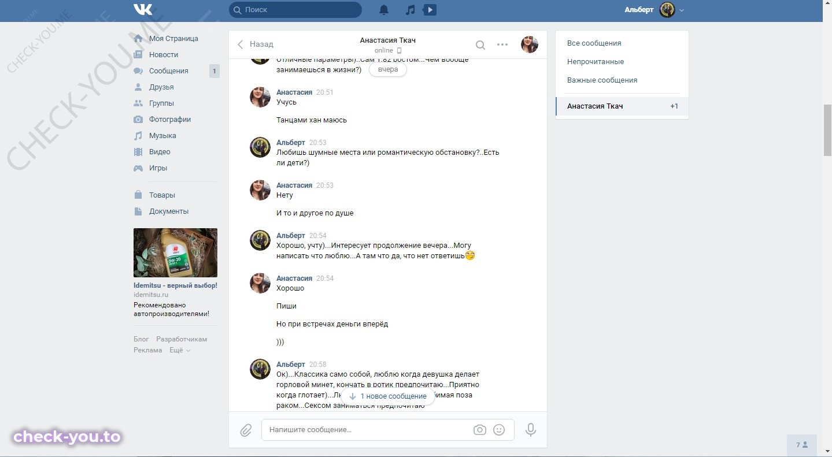Open Группы in the sidebar
Viewport: 832px width, 457px height.
click(x=161, y=103)
